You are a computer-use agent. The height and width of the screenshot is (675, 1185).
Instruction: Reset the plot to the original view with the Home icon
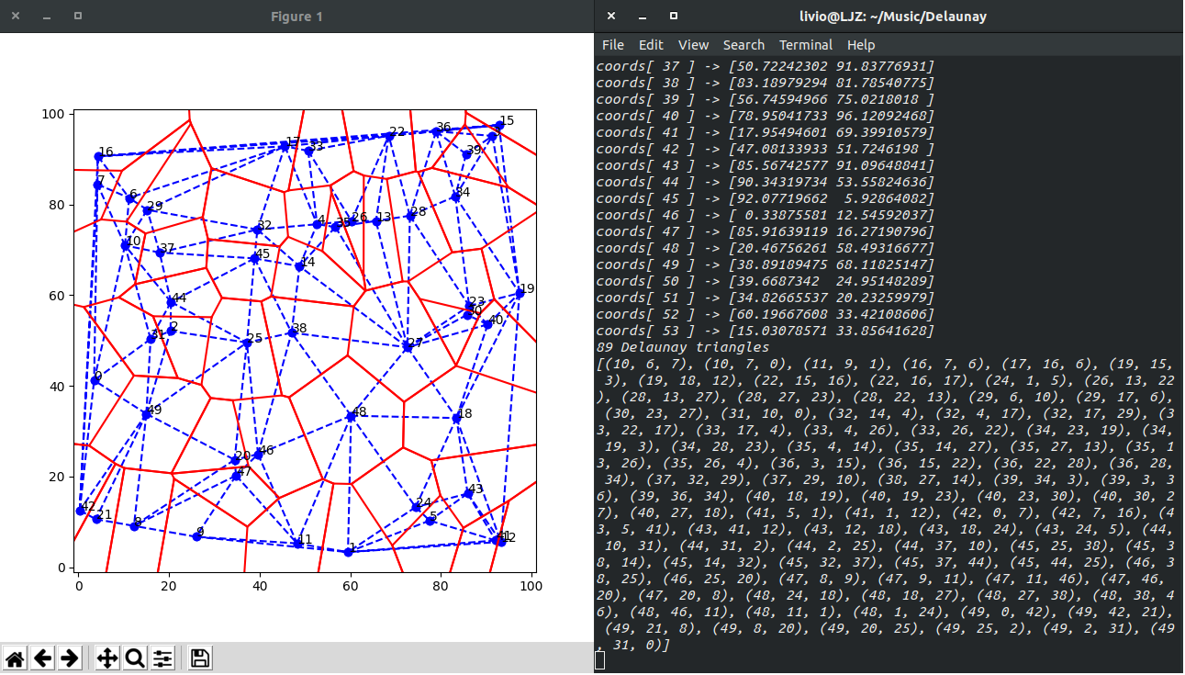point(15,658)
